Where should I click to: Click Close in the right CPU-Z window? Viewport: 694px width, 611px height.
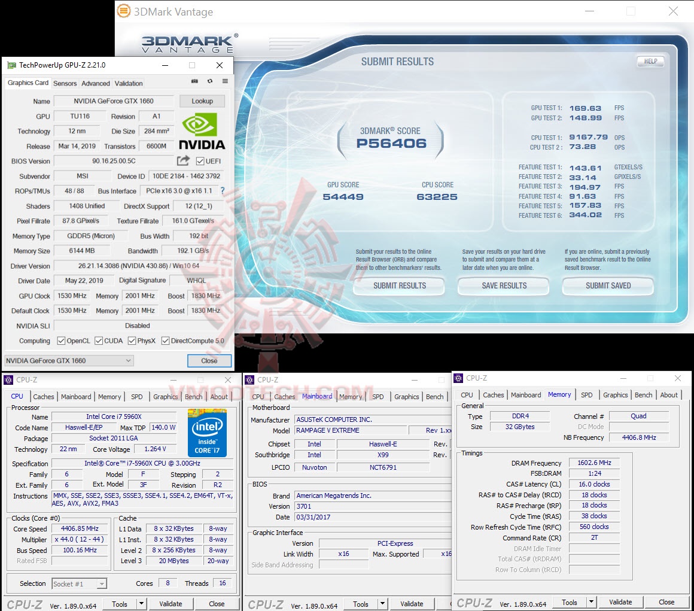[x=666, y=601]
